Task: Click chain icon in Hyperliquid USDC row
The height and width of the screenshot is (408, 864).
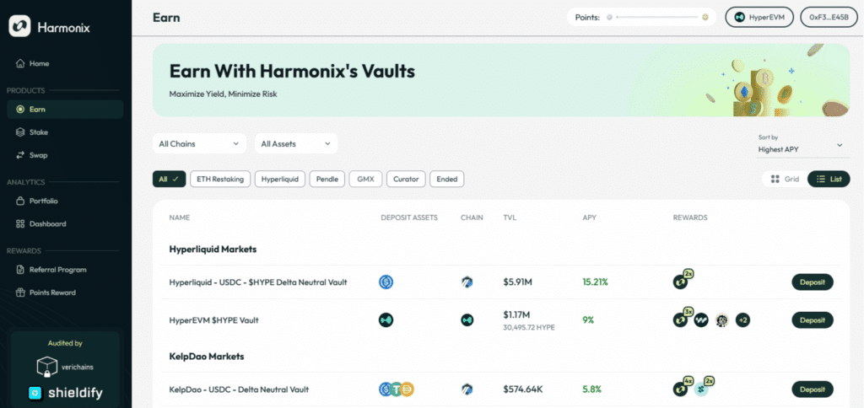Action: click(467, 282)
